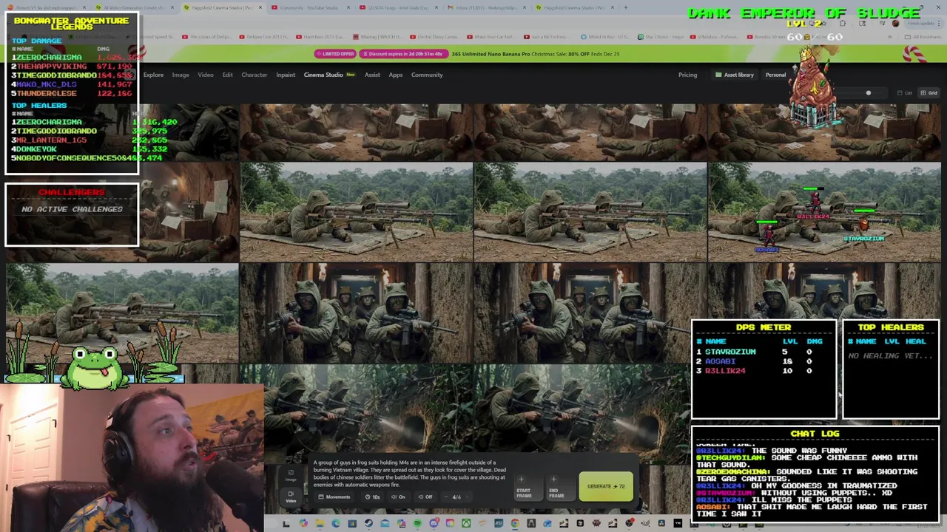The height and width of the screenshot is (532, 947).
Task: Switch to Chrome on the taskbar
Action: click(515, 523)
